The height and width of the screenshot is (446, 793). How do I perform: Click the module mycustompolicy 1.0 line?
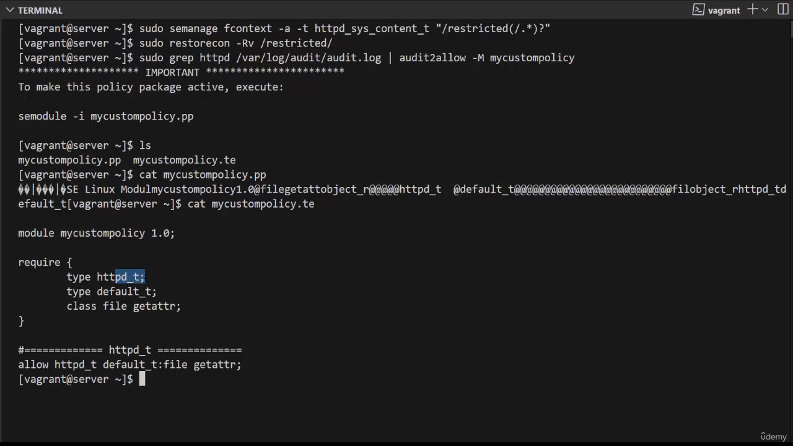(x=97, y=233)
